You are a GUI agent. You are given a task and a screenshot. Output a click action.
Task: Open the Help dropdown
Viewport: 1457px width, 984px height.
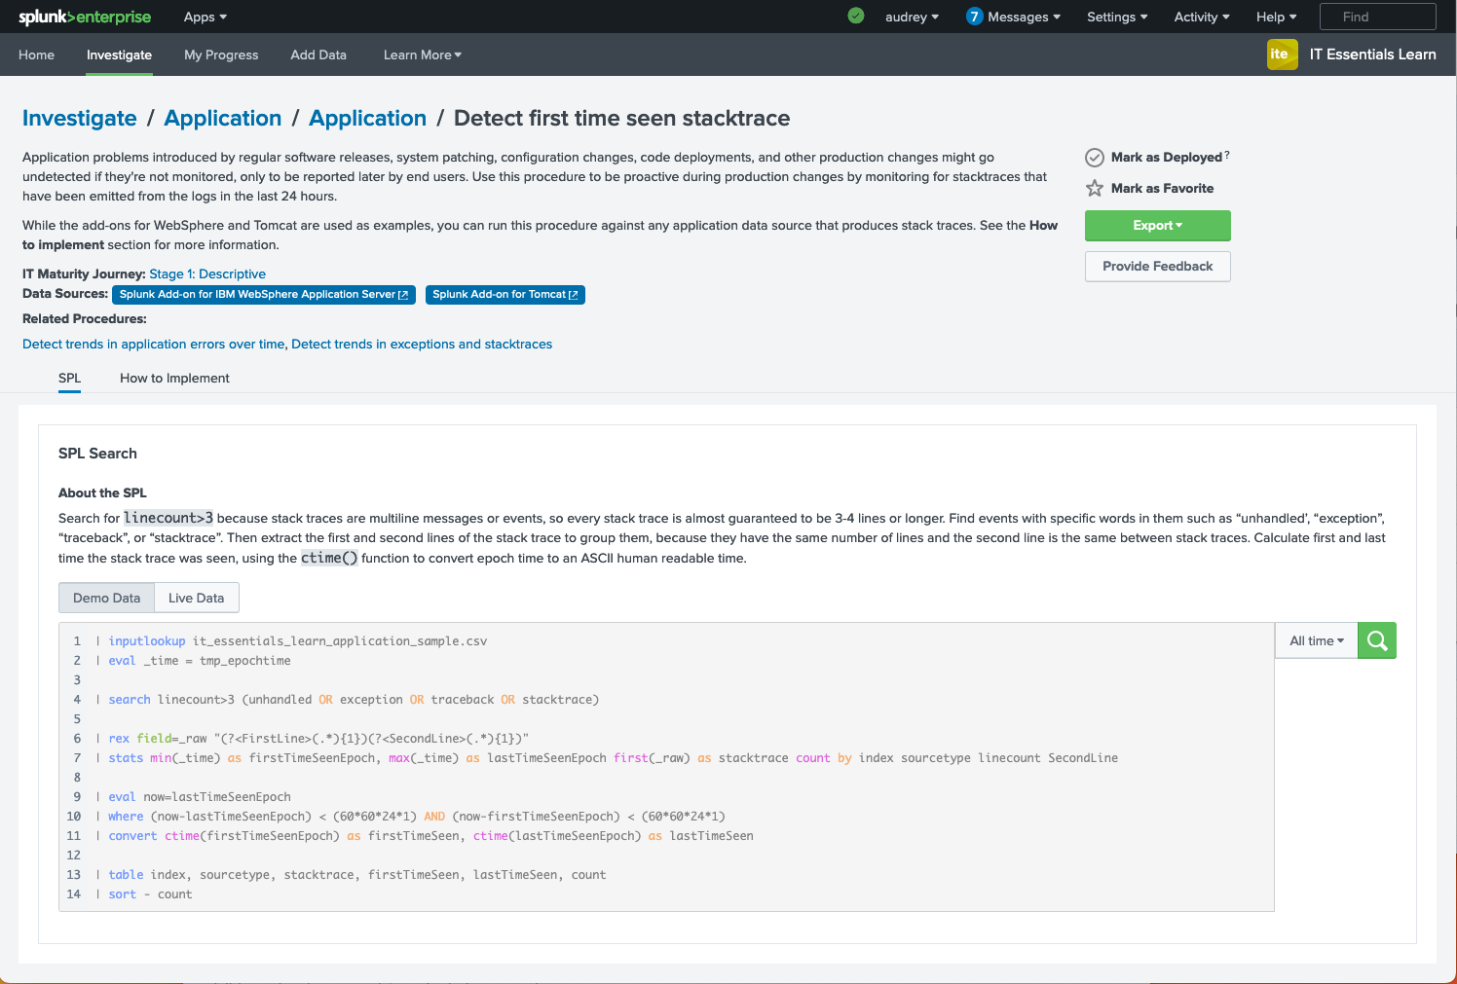[1277, 17]
